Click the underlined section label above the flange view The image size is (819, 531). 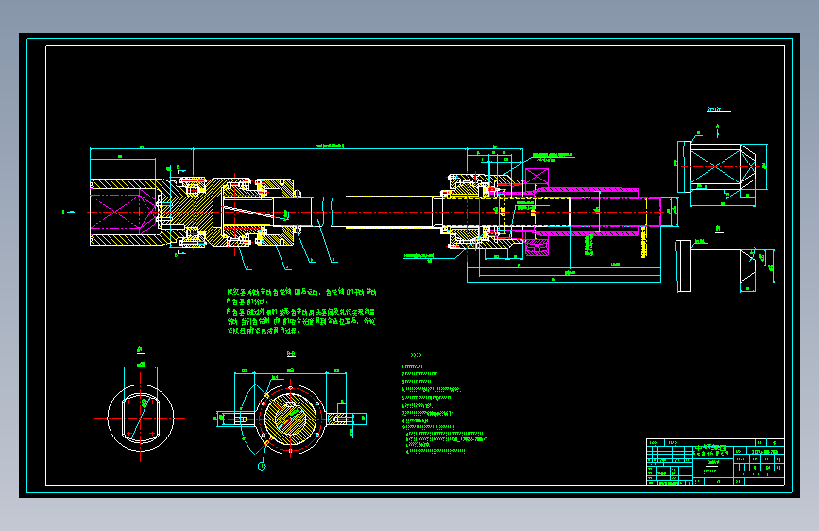pos(291,354)
